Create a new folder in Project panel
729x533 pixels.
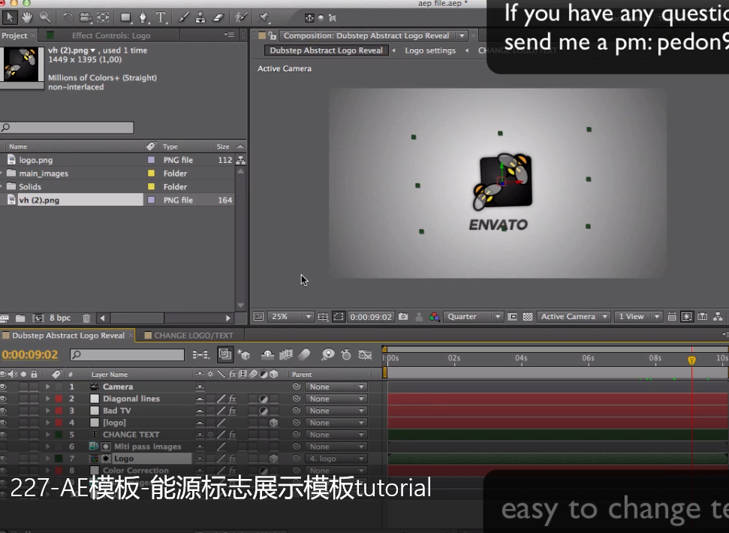(x=20, y=318)
